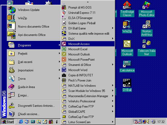Click the Trova magnifier icon
Screen dimensions: 167x125
[x=11, y=78]
